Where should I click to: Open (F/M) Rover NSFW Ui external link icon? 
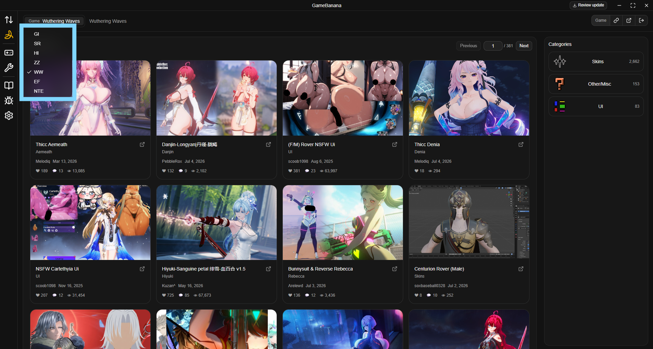pyautogui.click(x=395, y=144)
